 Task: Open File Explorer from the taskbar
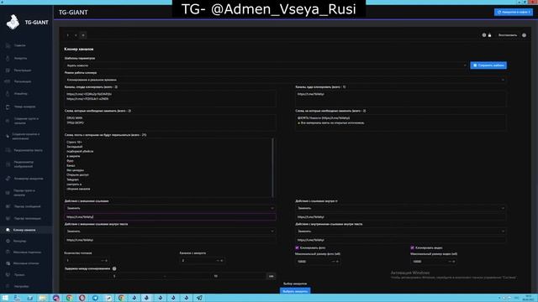tap(43, 298)
